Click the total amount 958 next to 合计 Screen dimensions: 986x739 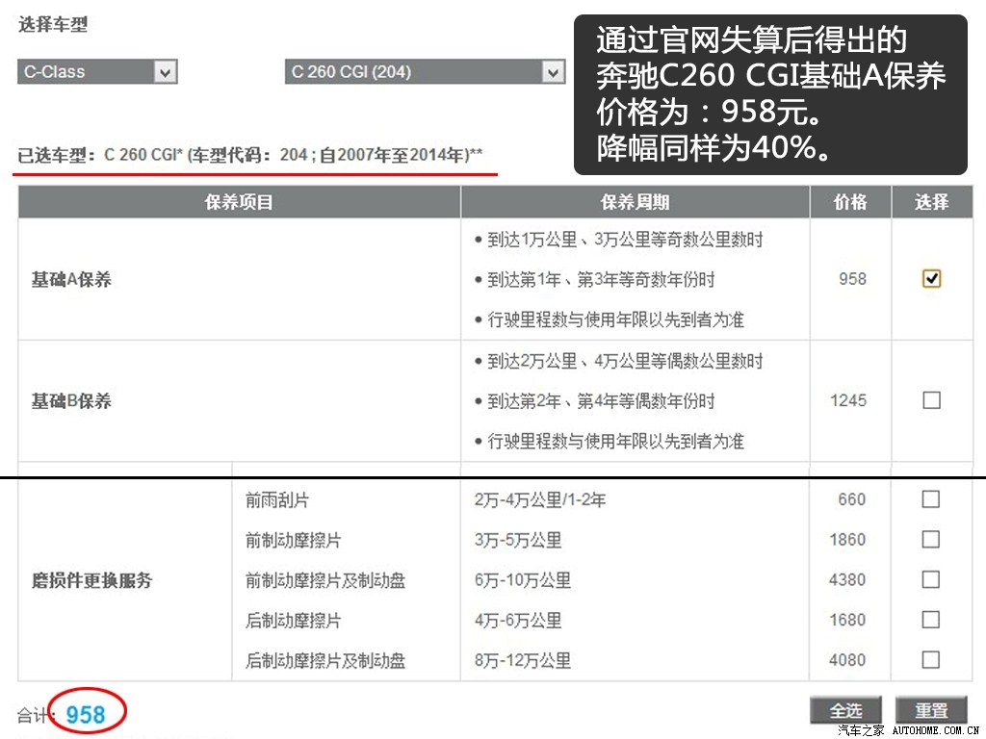(86, 715)
